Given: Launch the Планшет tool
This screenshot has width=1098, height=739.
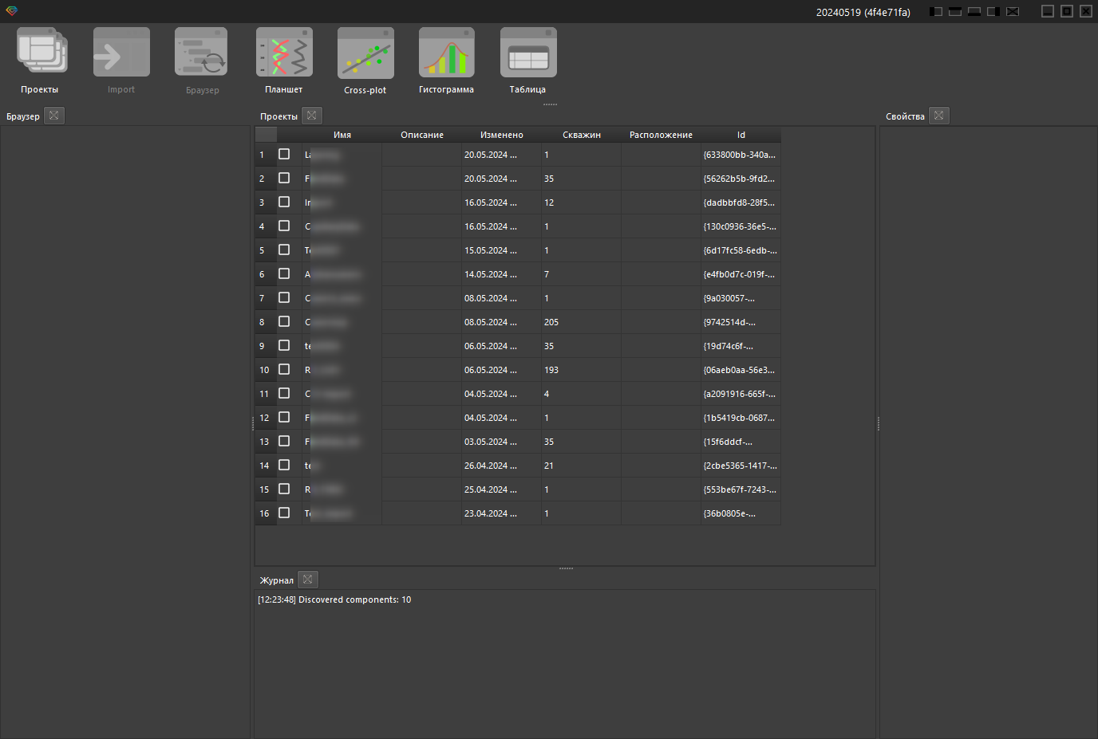Looking at the screenshot, I should pos(284,53).
